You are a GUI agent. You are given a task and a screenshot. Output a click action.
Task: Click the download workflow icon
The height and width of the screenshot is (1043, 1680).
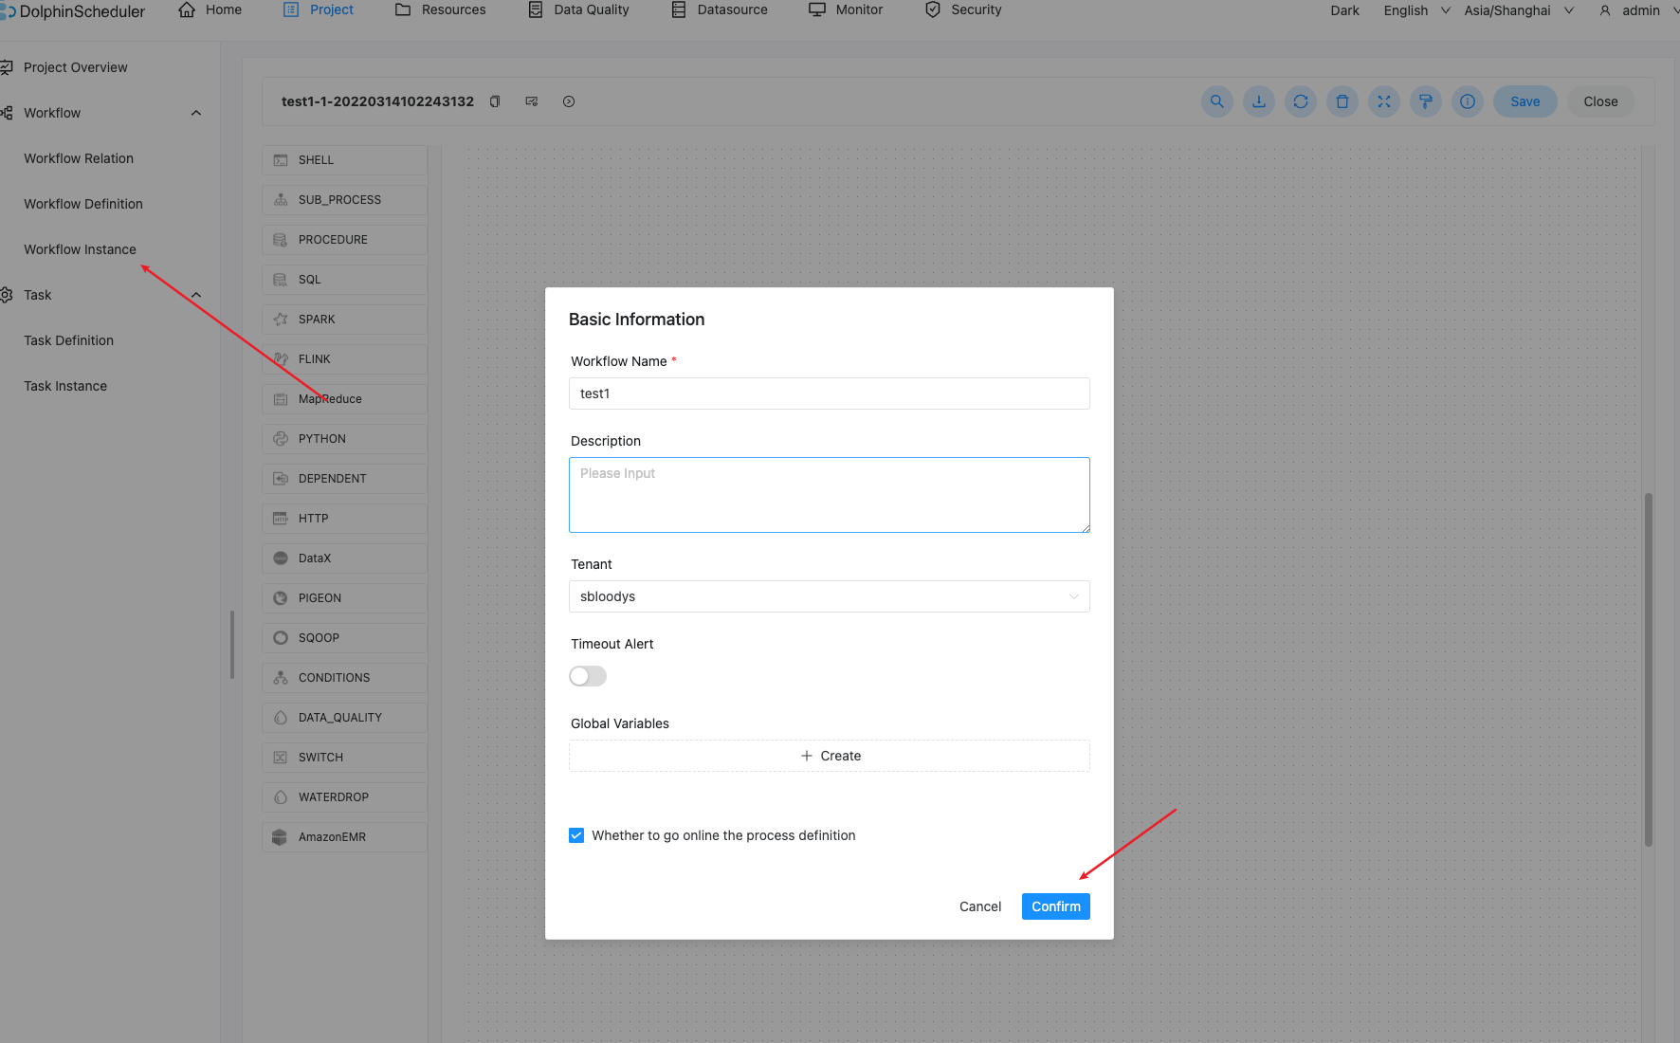point(1259,101)
